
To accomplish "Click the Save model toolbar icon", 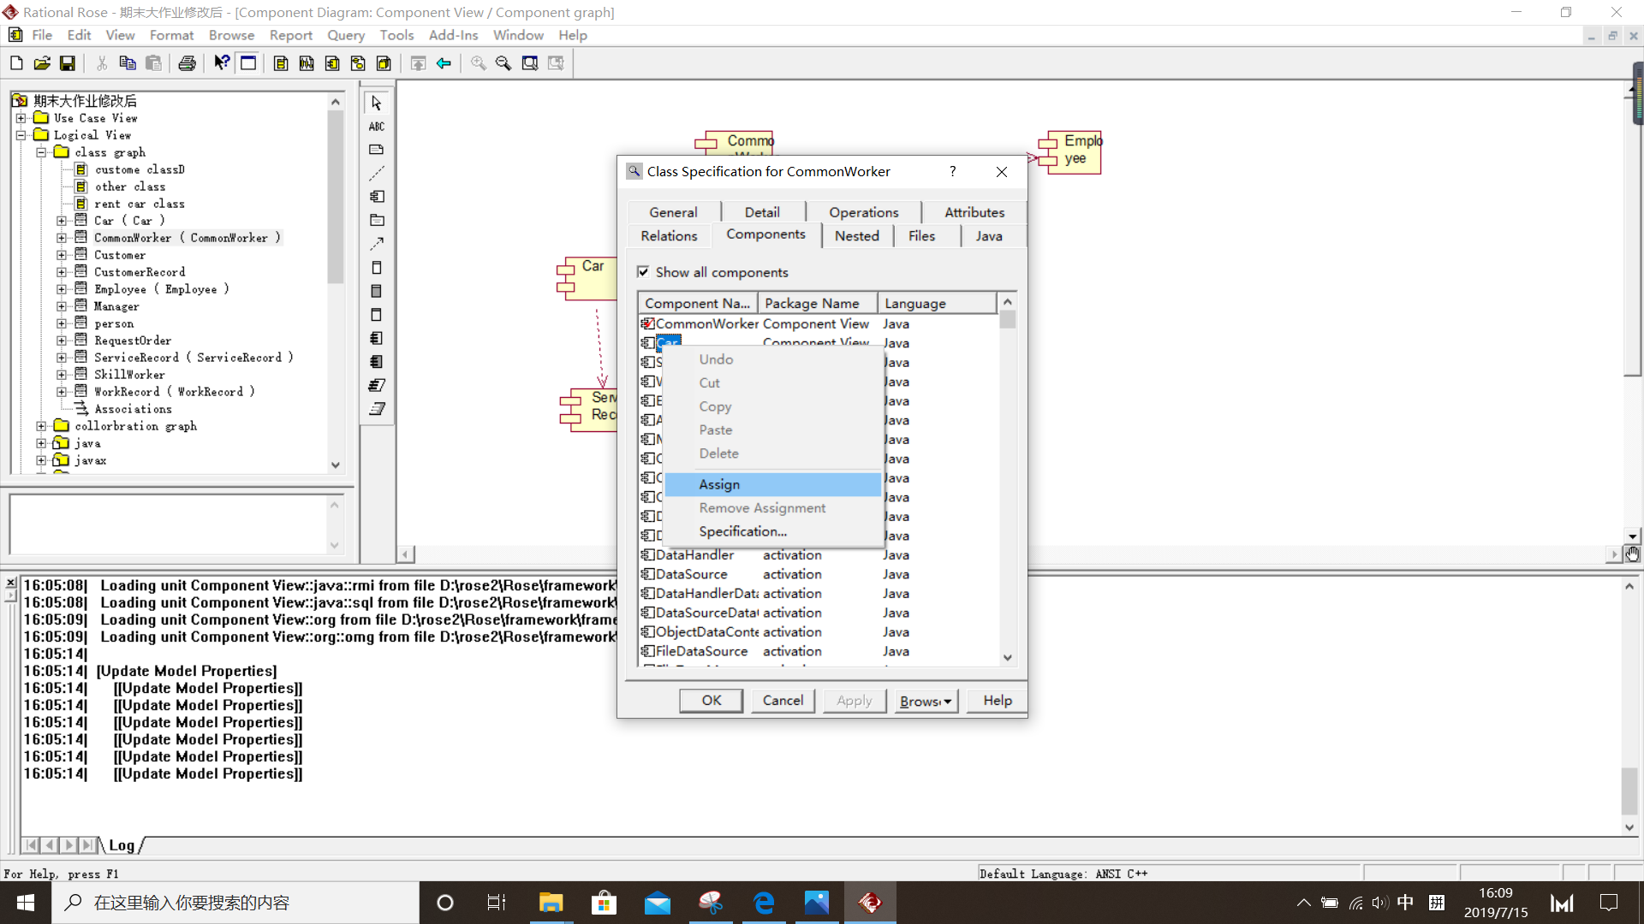I will 67,63.
